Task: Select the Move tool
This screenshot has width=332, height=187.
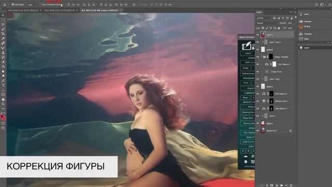Action: pos(3,15)
